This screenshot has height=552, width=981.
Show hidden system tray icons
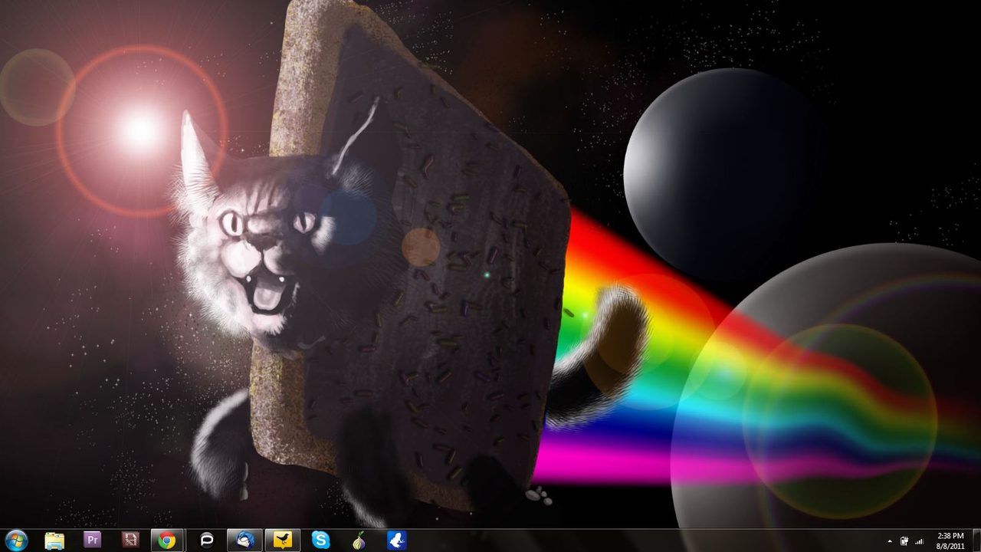point(890,541)
